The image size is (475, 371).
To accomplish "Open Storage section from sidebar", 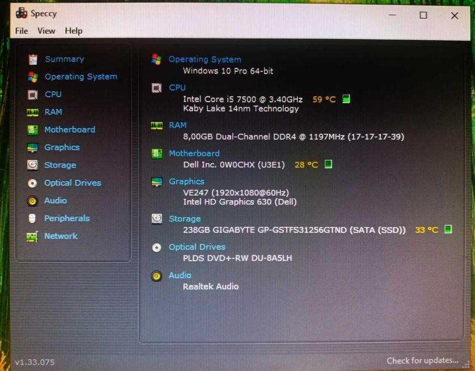I will pos(60,165).
